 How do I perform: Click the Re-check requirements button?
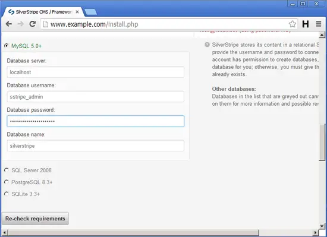(x=35, y=219)
